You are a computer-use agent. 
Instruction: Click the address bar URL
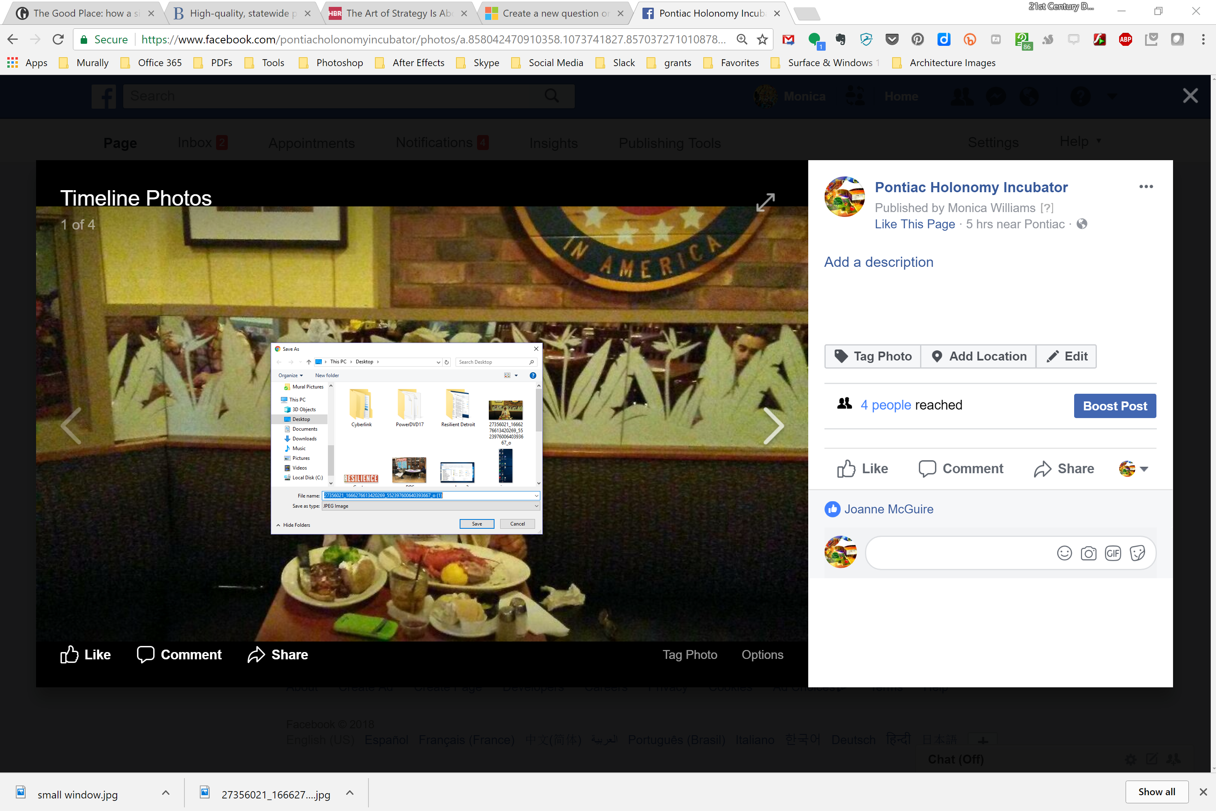[433, 39]
